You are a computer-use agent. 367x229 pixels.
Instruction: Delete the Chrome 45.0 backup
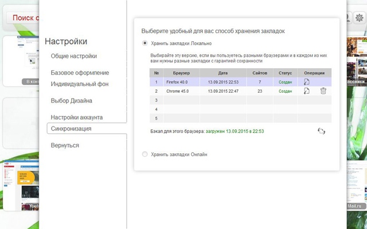tap(323, 91)
